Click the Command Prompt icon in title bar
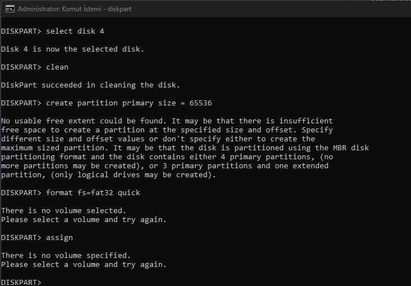Screen dimensions: 411x286 [10, 9]
